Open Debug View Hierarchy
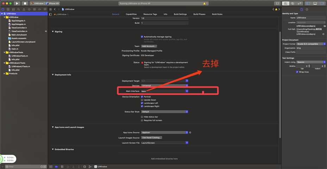The height and width of the screenshot is (169, 327). [84, 167]
